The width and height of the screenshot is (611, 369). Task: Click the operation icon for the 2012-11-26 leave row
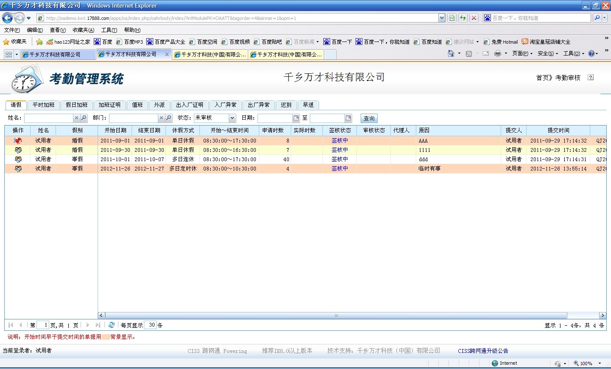click(18, 169)
